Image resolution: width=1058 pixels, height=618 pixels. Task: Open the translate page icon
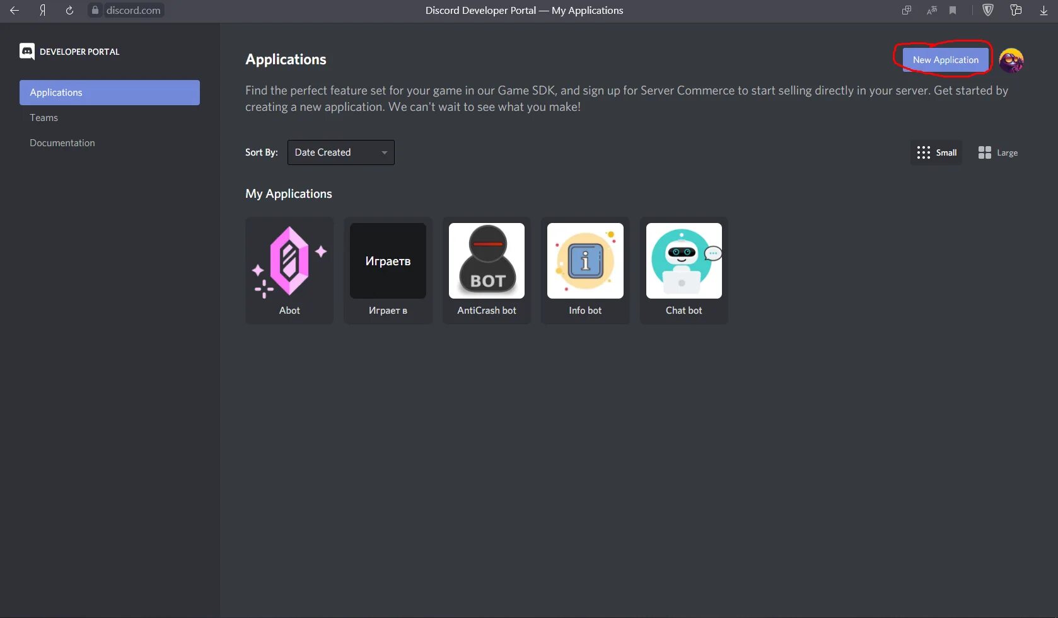coord(932,10)
